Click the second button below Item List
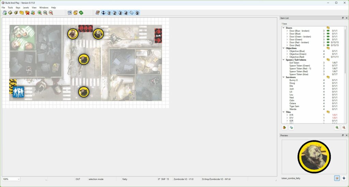 (x=291, y=128)
